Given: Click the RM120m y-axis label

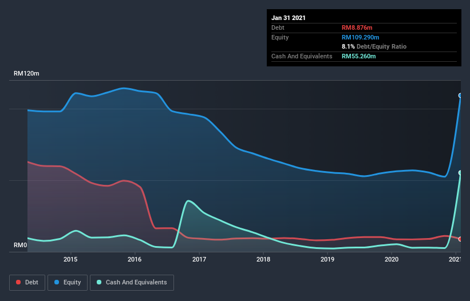Looking at the screenshot, I should coord(26,73).
